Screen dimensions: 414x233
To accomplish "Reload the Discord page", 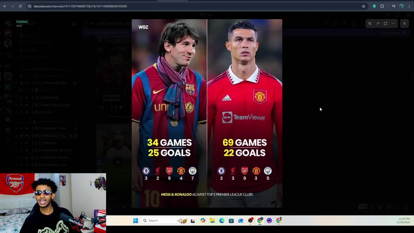I will (x=20, y=6).
